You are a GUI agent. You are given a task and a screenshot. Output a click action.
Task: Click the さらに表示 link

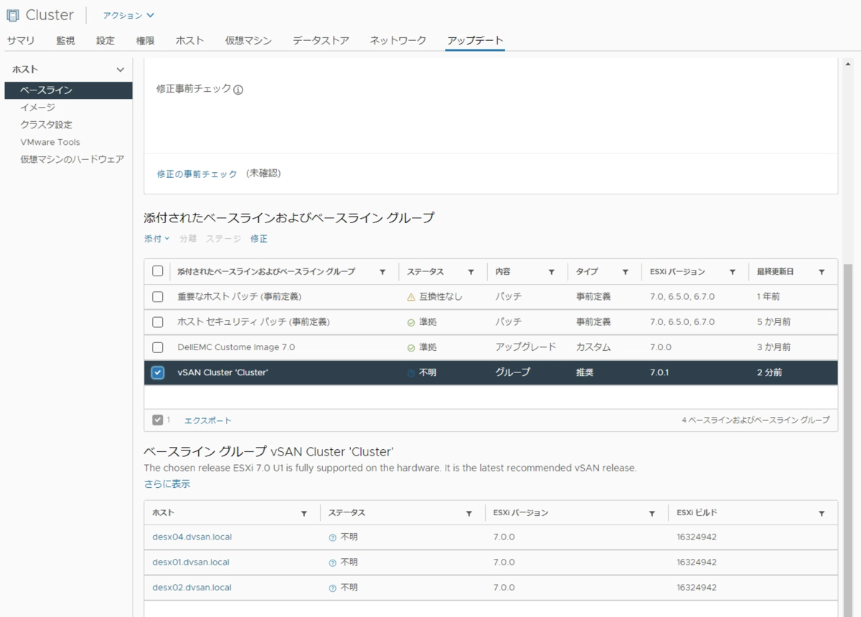[x=167, y=484]
